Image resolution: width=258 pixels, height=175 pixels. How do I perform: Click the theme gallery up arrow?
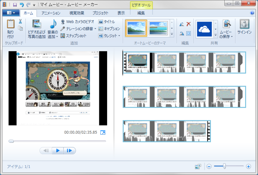(x=172, y=22)
